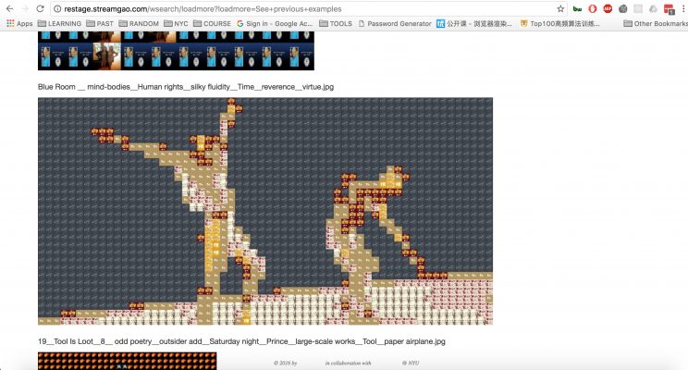Select the '19__Tool Is Loot__8__' caption text
Viewport: 688px width, 370px height.
click(x=241, y=341)
